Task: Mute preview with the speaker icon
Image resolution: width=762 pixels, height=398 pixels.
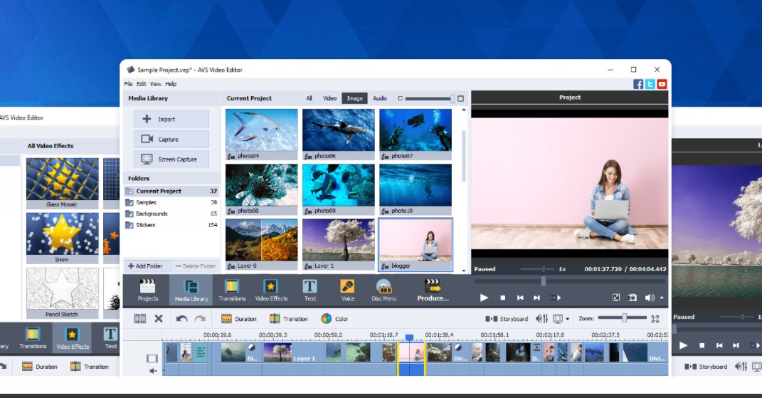Action: 650,298
